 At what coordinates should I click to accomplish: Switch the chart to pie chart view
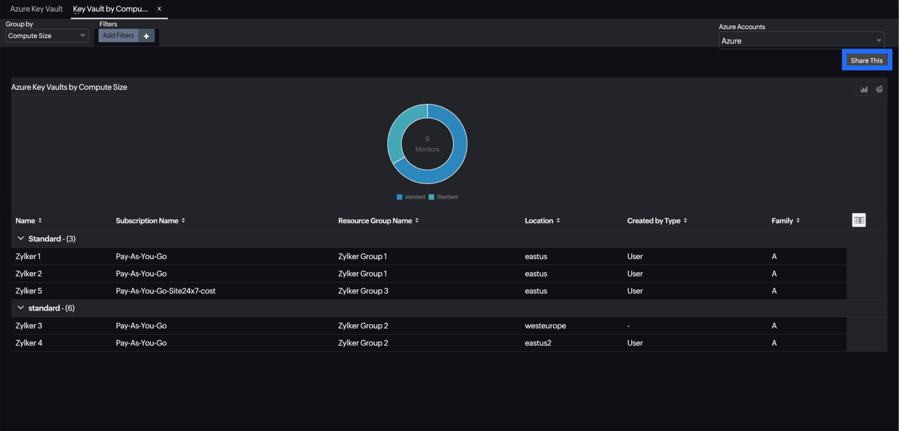pos(879,89)
